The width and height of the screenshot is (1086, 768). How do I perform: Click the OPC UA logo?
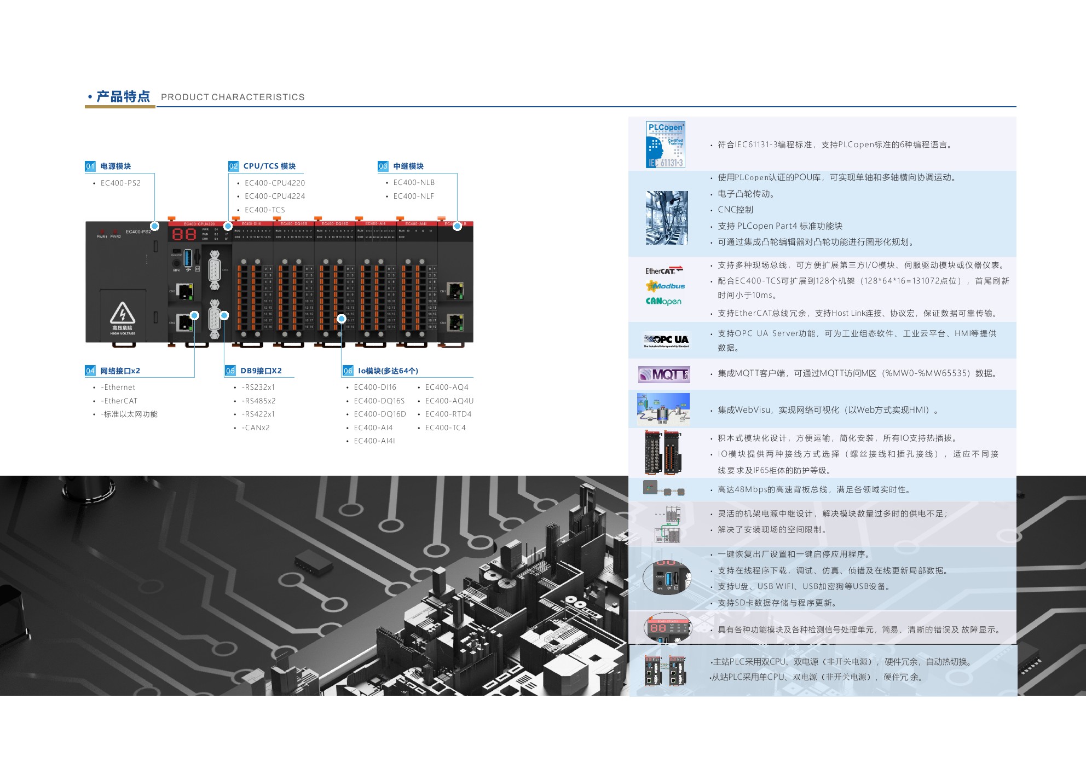click(x=666, y=340)
